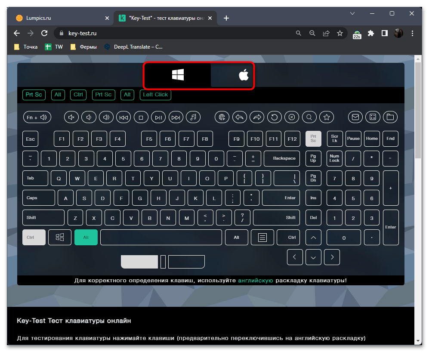
Task: Click the highlighted Prt Sc key
Action: tap(313, 139)
